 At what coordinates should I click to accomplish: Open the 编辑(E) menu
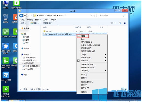(x=30, y=20)
